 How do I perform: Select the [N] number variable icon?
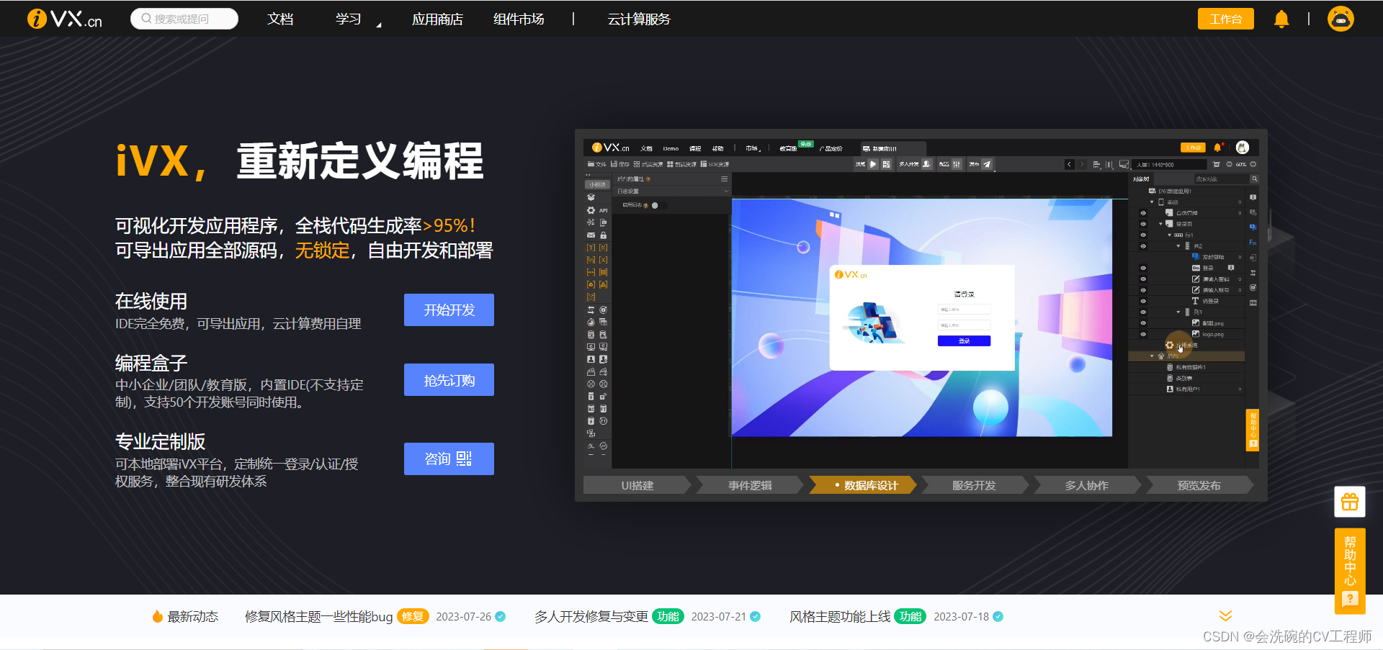604,248
